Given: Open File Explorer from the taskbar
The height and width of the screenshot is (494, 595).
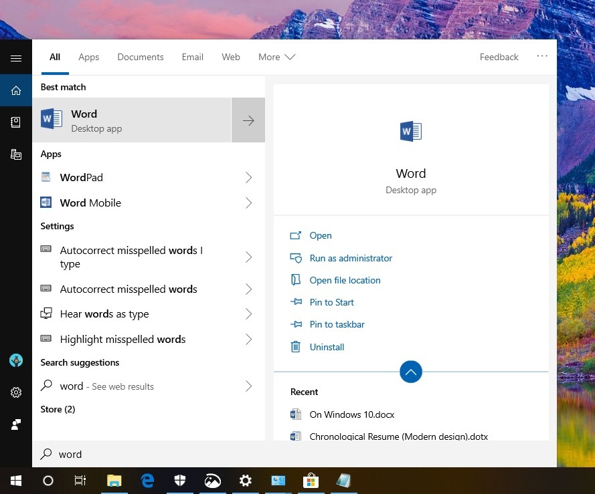Looking at the screenshot, I should (114, 481).
